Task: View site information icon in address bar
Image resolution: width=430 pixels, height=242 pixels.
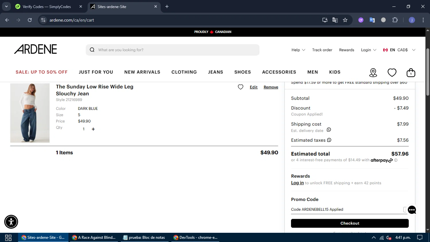Action: (43, 20)
